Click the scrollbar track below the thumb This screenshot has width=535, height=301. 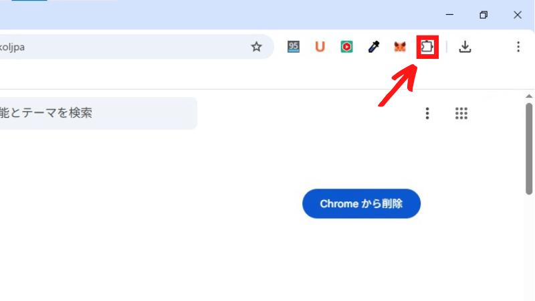click(529, 247)
